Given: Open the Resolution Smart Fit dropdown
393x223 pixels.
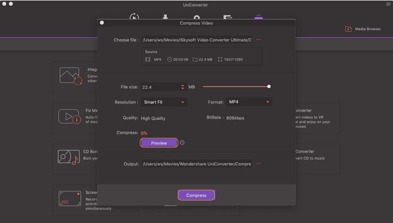Looking at the screenshot, I should click(164, 102).
